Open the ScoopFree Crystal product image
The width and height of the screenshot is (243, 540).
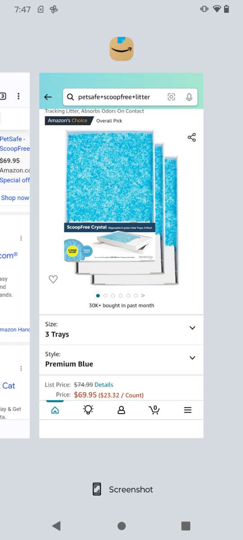click(121, 207)
